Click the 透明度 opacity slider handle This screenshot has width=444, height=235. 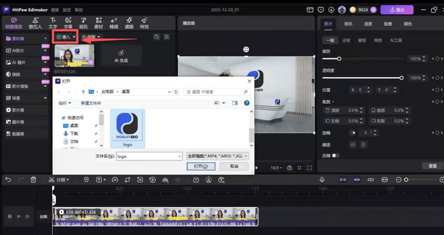coord(401,78)
